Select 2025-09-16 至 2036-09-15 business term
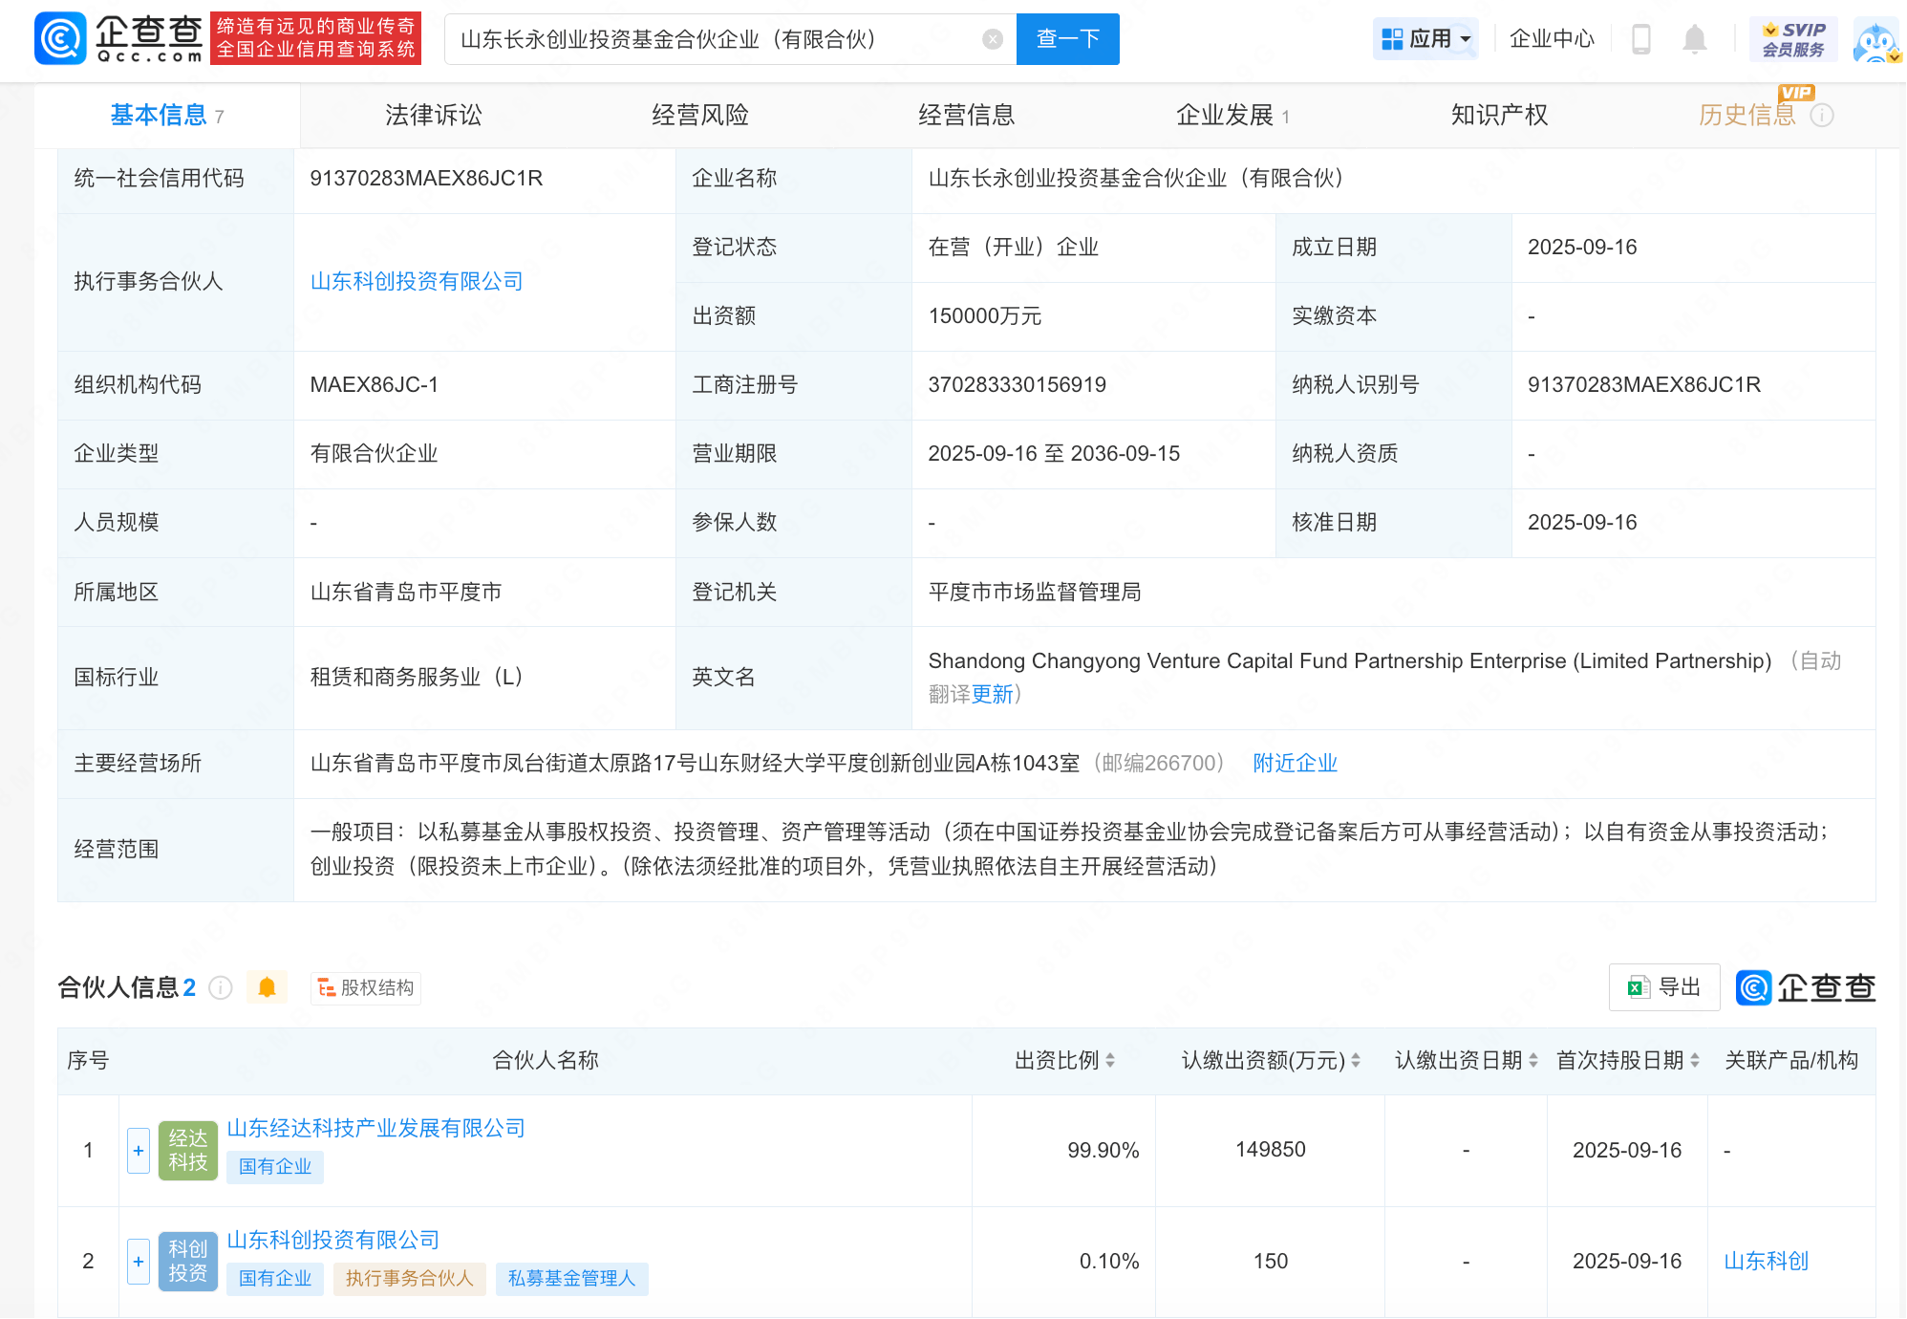The image size is (1907, 1319). (1054, 453)
